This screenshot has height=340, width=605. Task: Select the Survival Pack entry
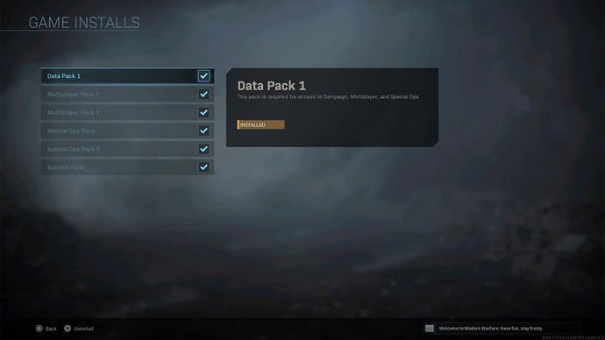click(x=127, y=167)
